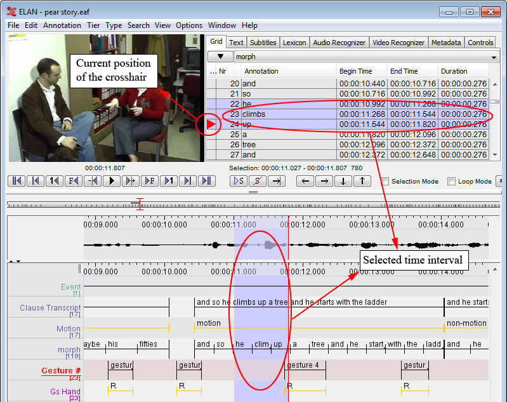507x402 pixels.
Task: Go to the previous annotation with left arrow
Action: (305, 181)
